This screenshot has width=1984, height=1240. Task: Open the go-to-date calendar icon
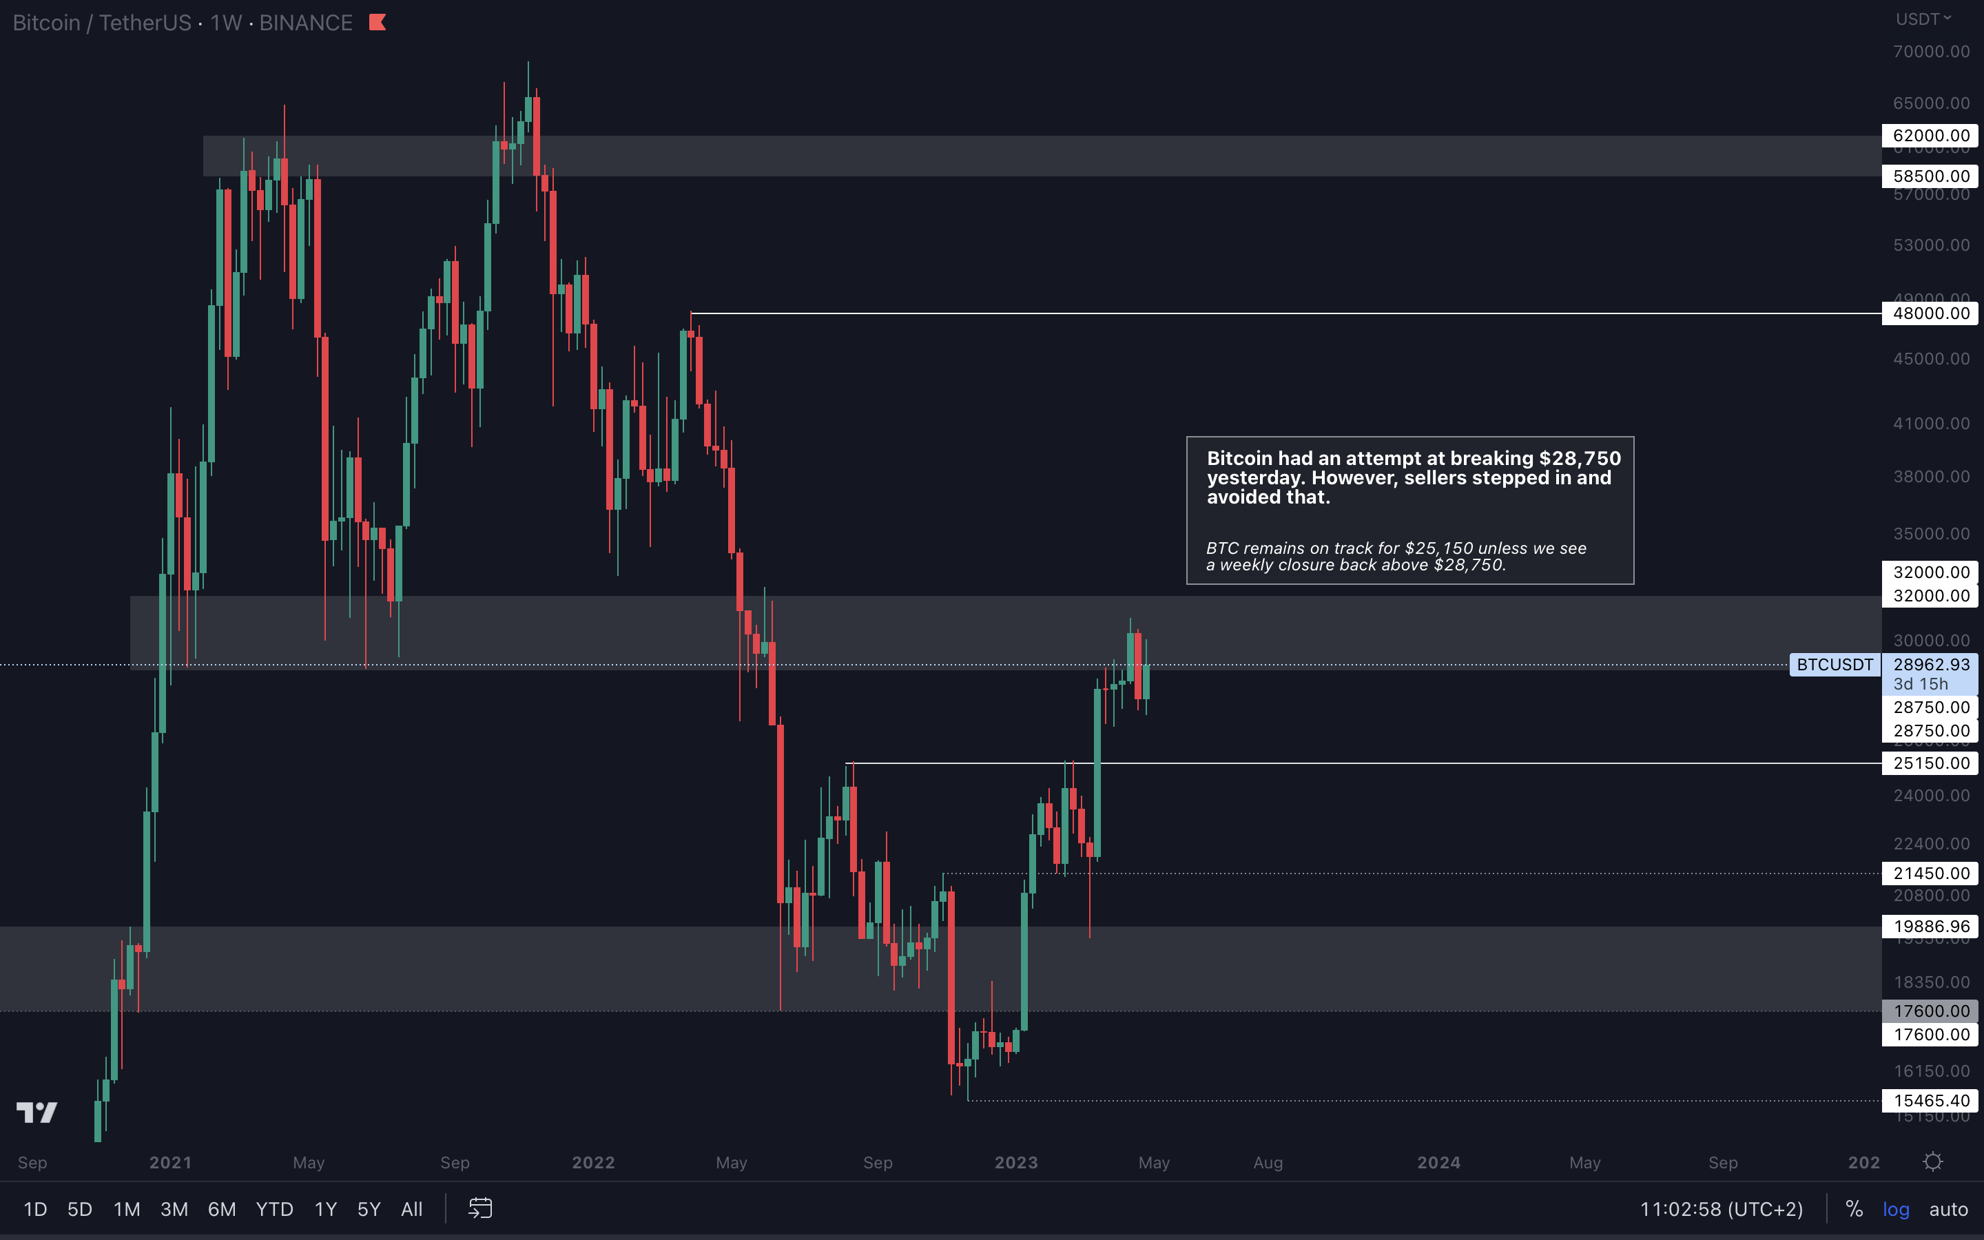479,1208
